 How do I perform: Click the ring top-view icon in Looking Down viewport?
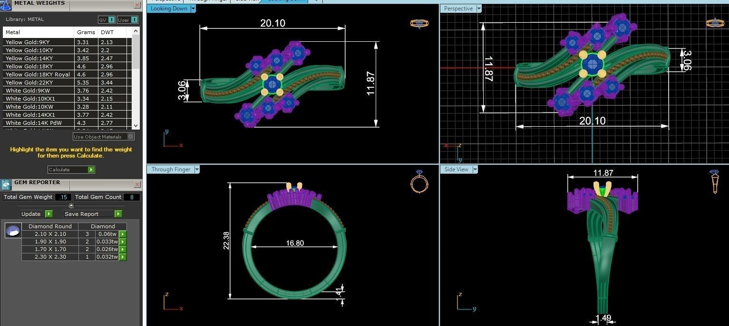pos(419,23)
